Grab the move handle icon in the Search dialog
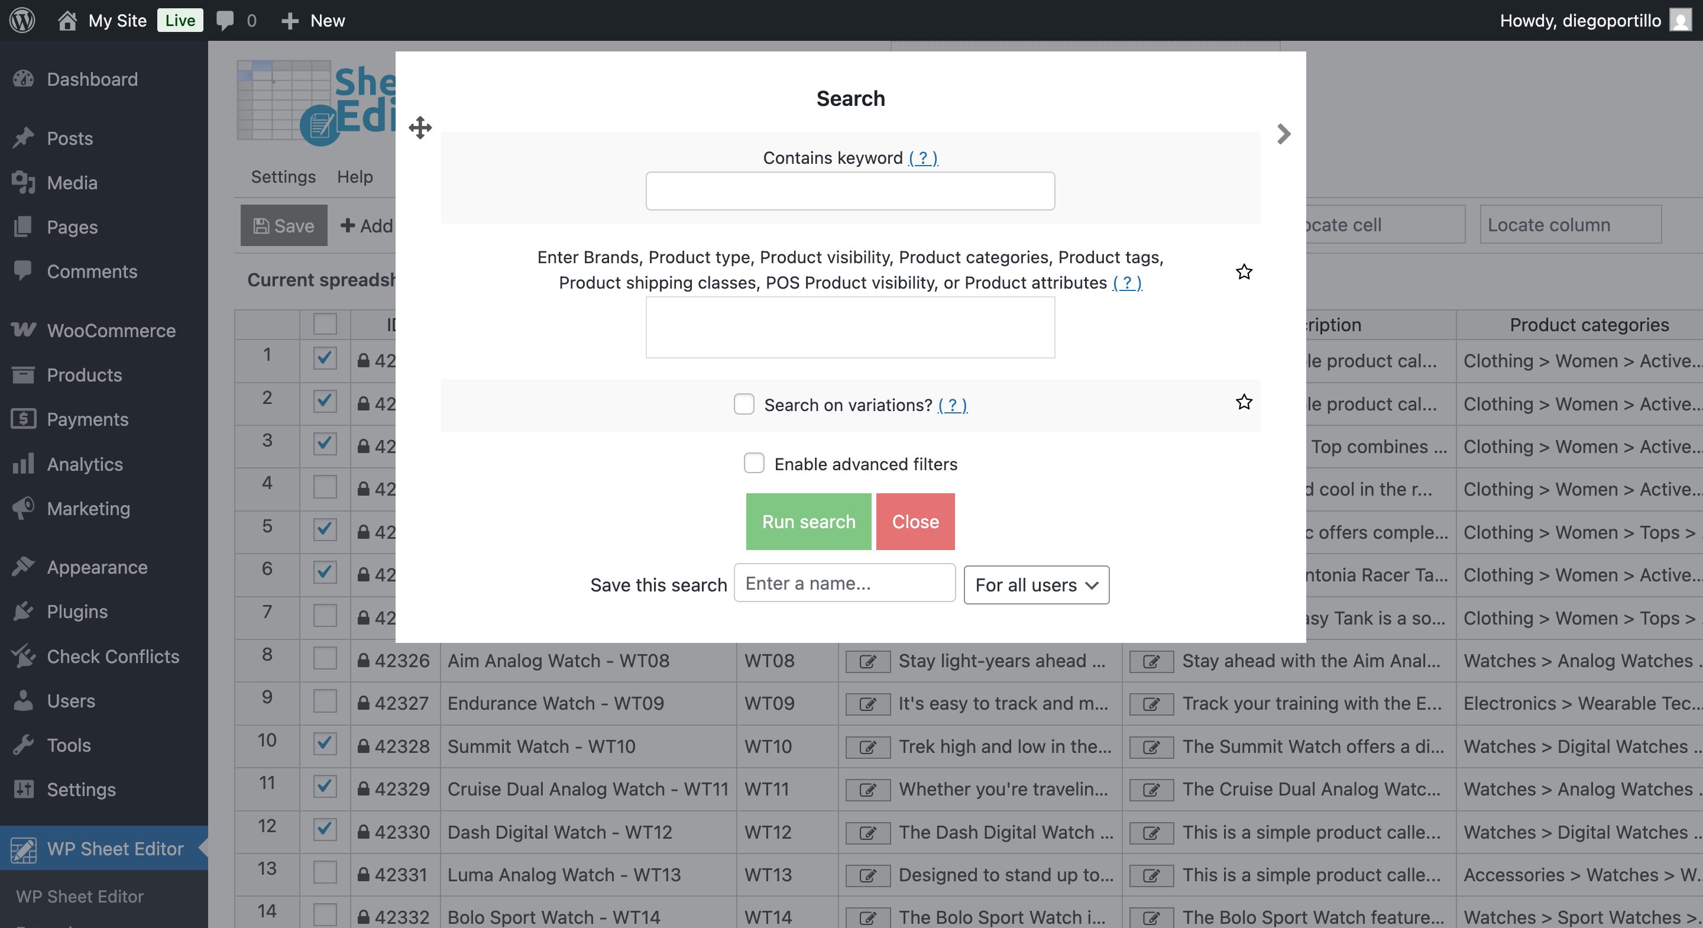The image size is (1703, 928). 421,127
